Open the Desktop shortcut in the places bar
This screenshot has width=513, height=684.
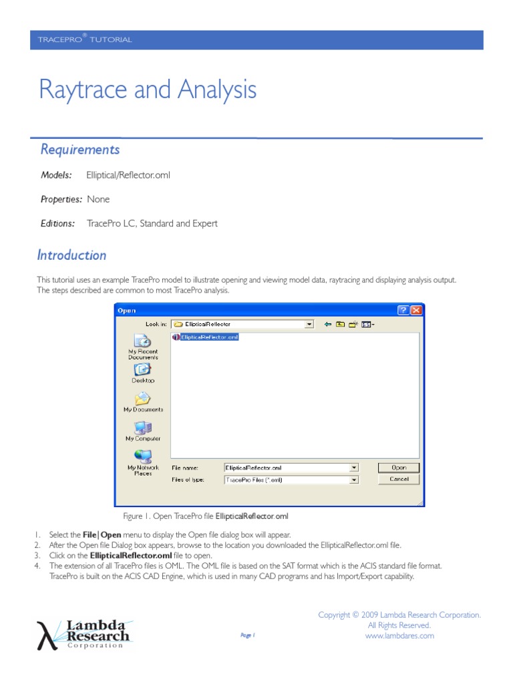[x=142, y=369]
